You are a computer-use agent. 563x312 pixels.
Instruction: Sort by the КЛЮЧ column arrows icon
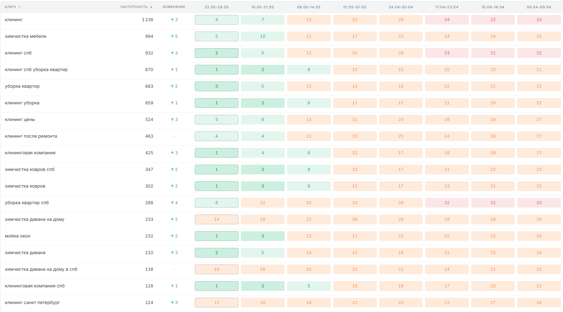[19, 7]
